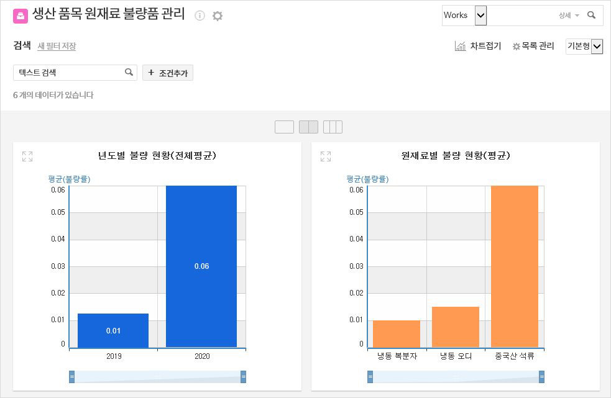
Task: Click the magnifier icon in top search box
Action: click(591, 16)
